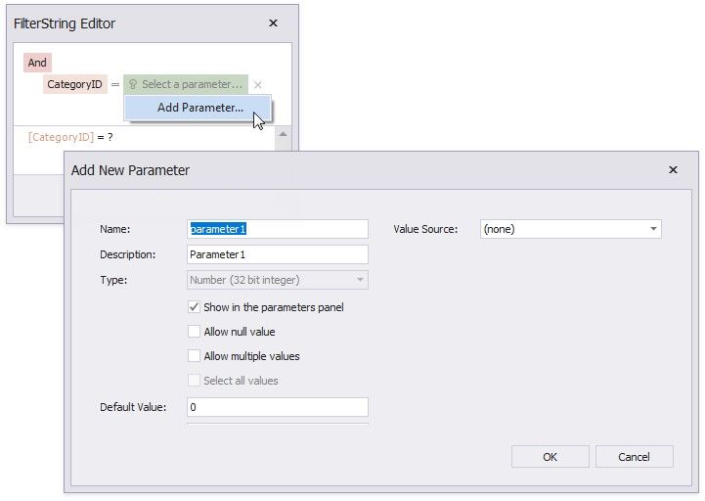Close the FilterString Editor window

coord(273,23)
